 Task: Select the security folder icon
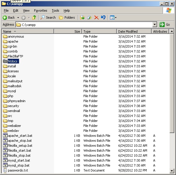[x=5, y=106]
